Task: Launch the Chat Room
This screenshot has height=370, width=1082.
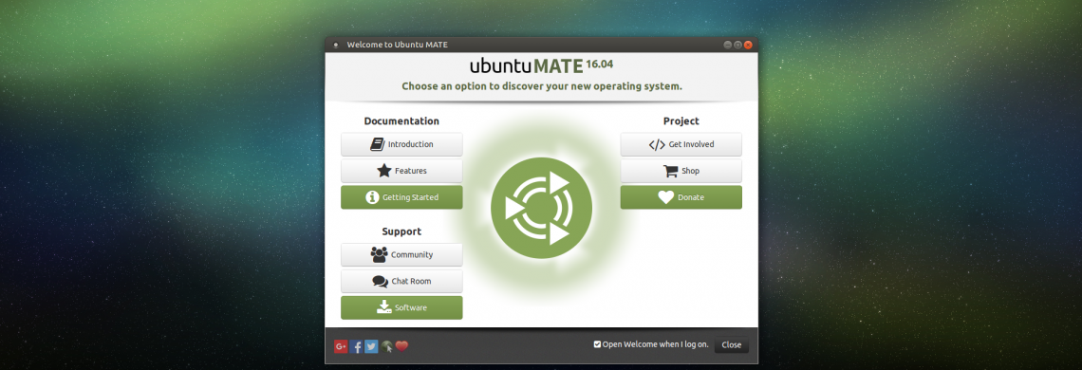Action: 401,281
